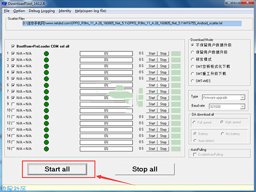Click the DownloadTool app icon in title bar
256x192 pixels.
coord(4,4)
